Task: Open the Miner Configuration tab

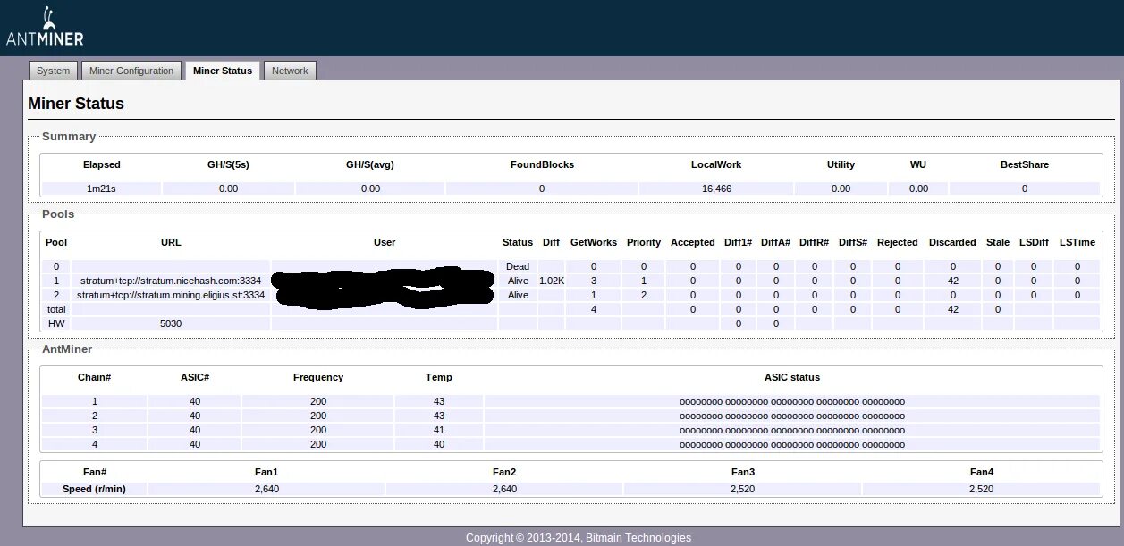Action: (131, 71)
